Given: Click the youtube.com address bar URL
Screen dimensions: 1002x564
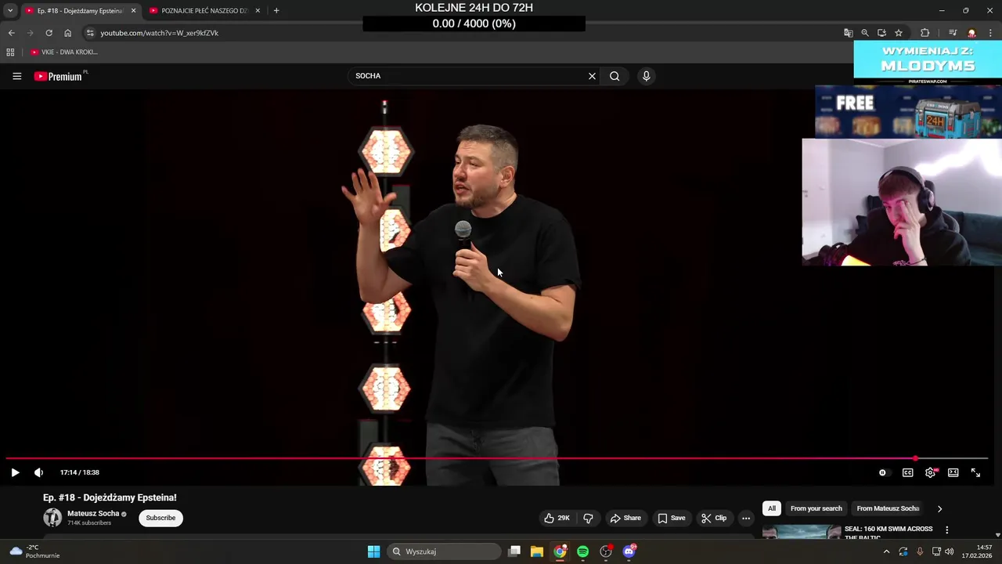Looking at the screenshot, I should [x=159, y=33].
